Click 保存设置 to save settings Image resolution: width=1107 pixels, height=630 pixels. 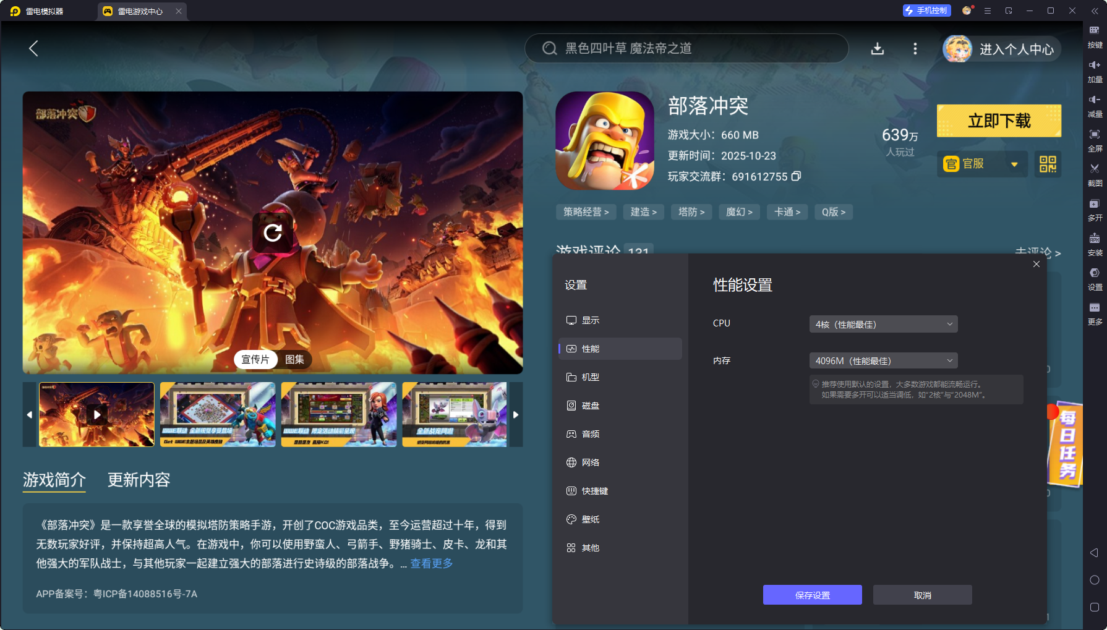coord(812,595)
